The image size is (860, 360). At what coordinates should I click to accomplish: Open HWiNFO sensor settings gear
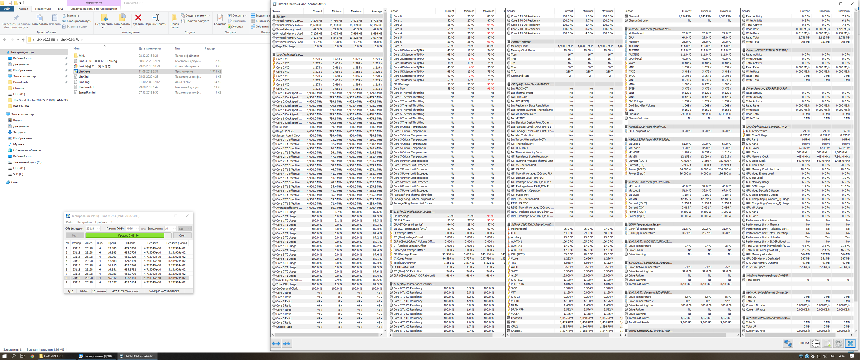pyautogui.click(x=838, y=343)
